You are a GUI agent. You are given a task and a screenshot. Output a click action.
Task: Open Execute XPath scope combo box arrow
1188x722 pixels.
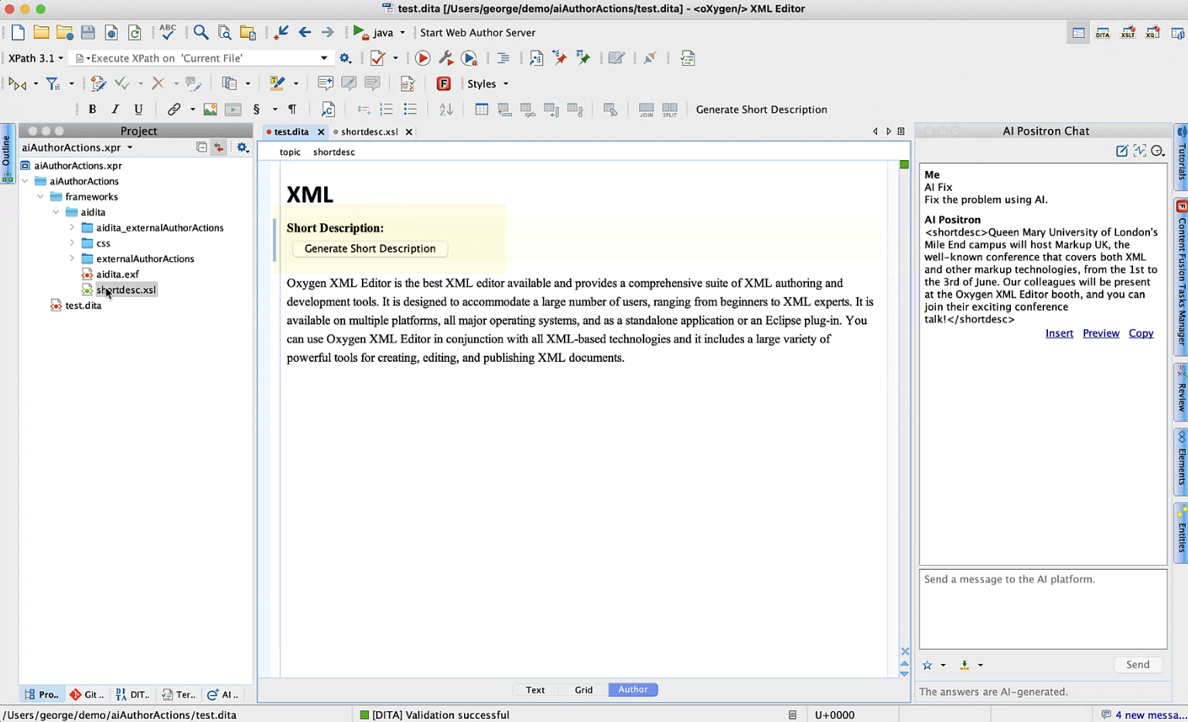[x=324, y=58]
